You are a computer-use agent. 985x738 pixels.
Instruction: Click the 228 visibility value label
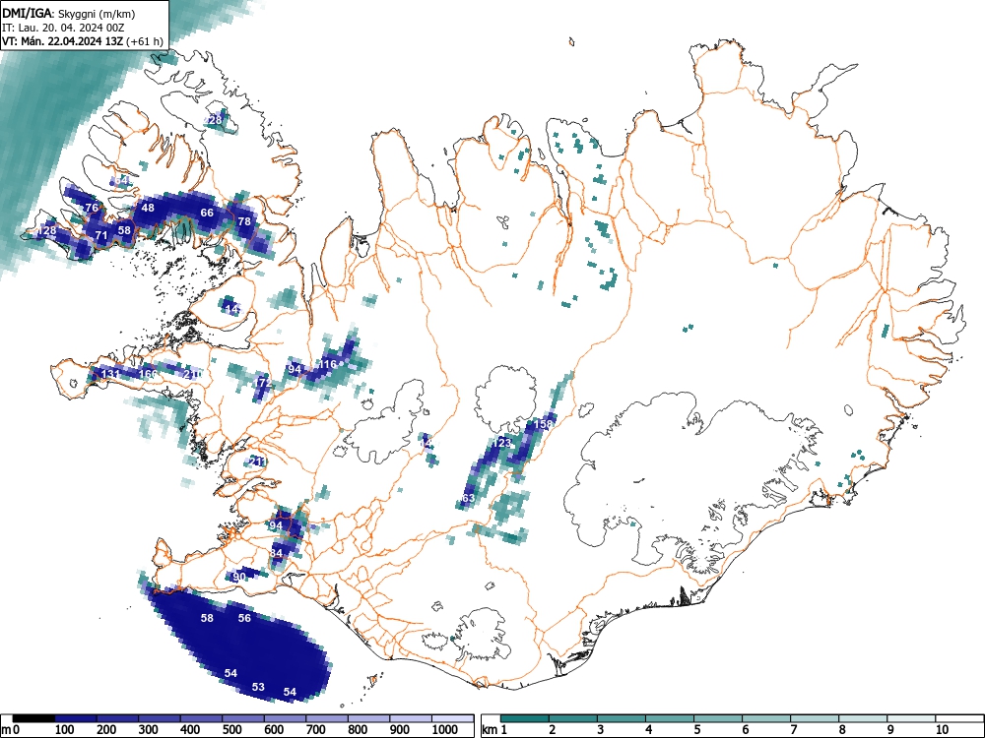214,120
